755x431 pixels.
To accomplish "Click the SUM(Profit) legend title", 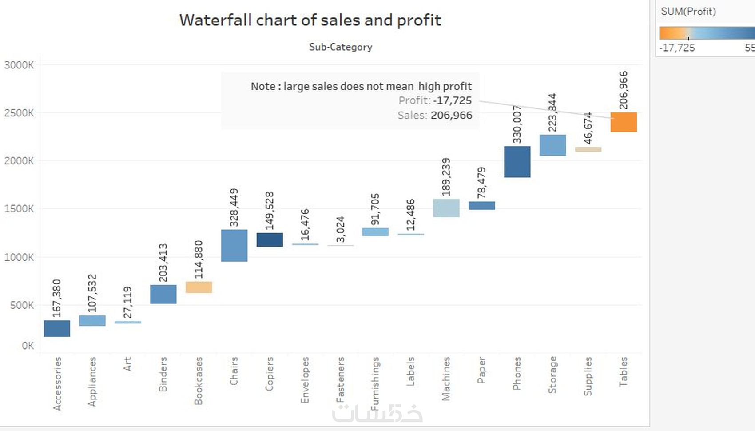I will click(x=688, y=12).
